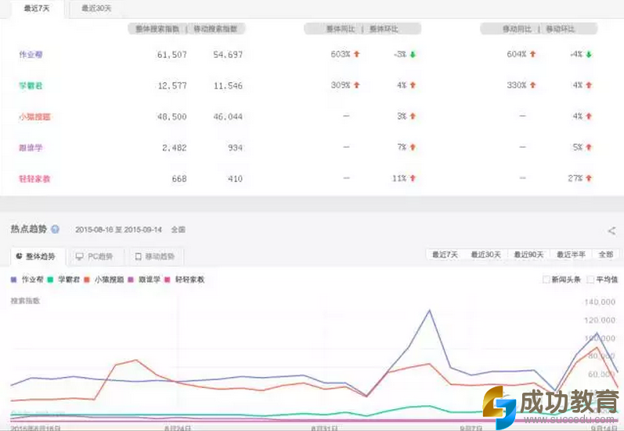
Task: Click the 小猿搜题 orange legend color square
Action: 88,279
